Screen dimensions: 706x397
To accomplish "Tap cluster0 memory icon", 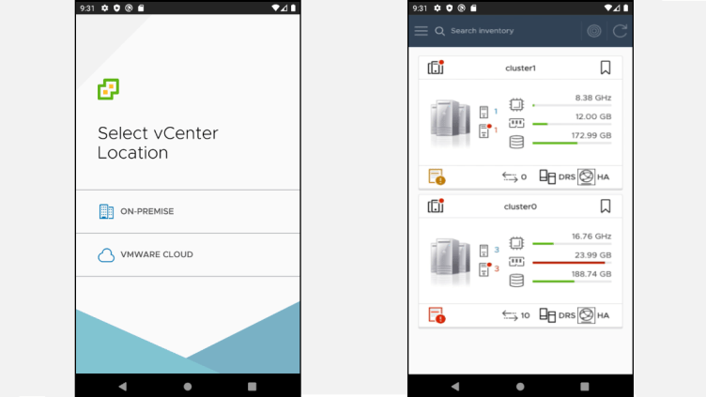I will click(516, 262).
